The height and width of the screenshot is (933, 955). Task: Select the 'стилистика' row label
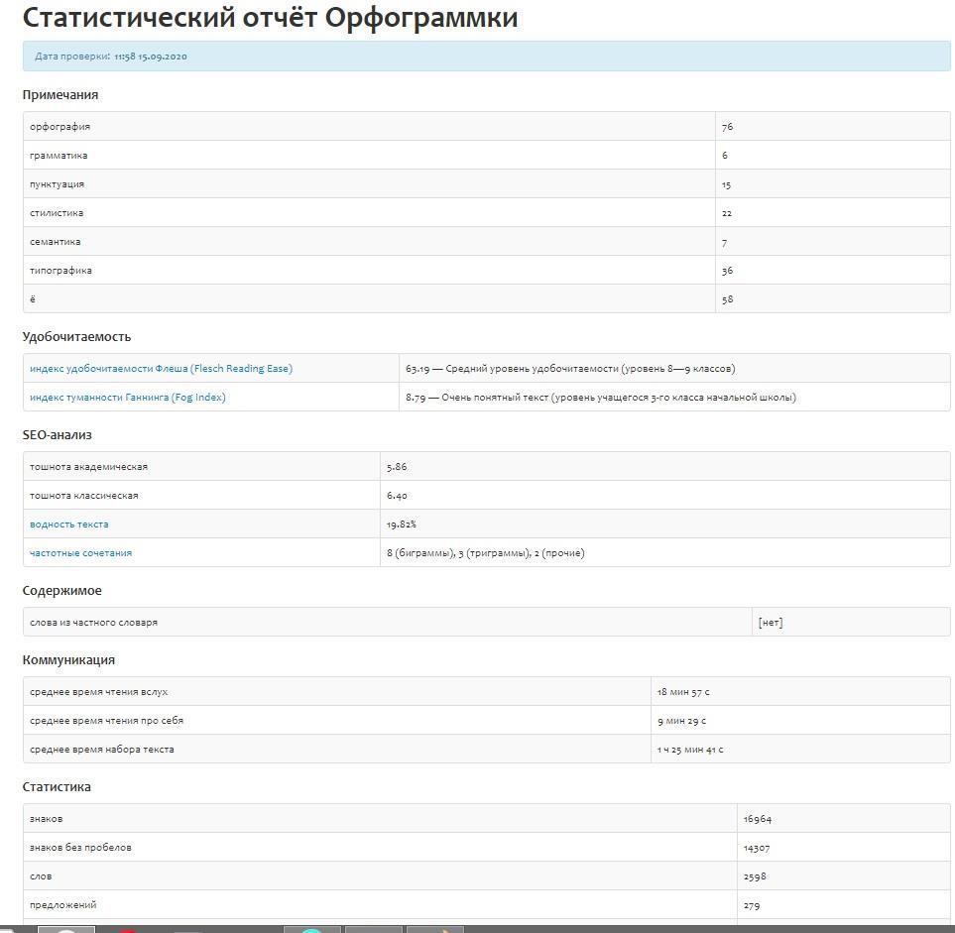57,213
